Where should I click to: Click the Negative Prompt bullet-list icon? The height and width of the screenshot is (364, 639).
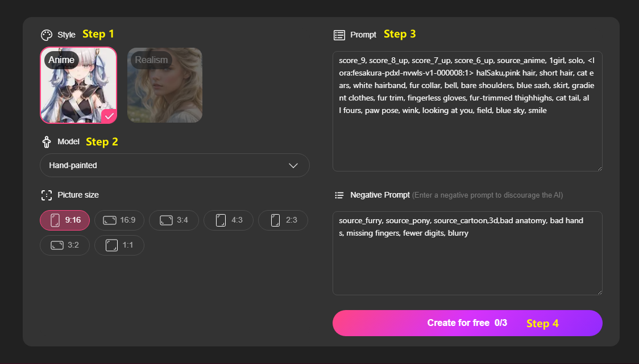point(339,195)
